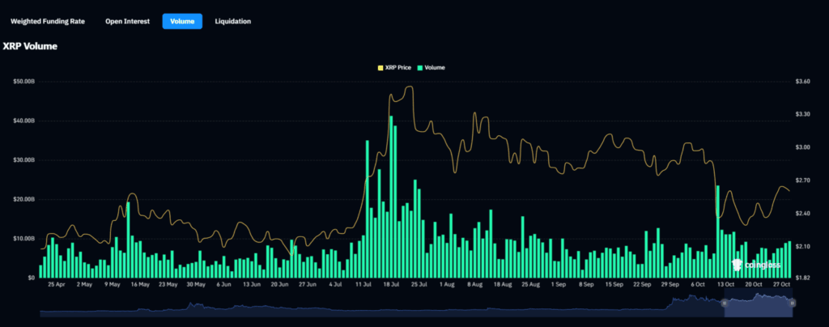Select the active Volume tab
This screenshot has height=327, width=829.
[x=182, y=21]
